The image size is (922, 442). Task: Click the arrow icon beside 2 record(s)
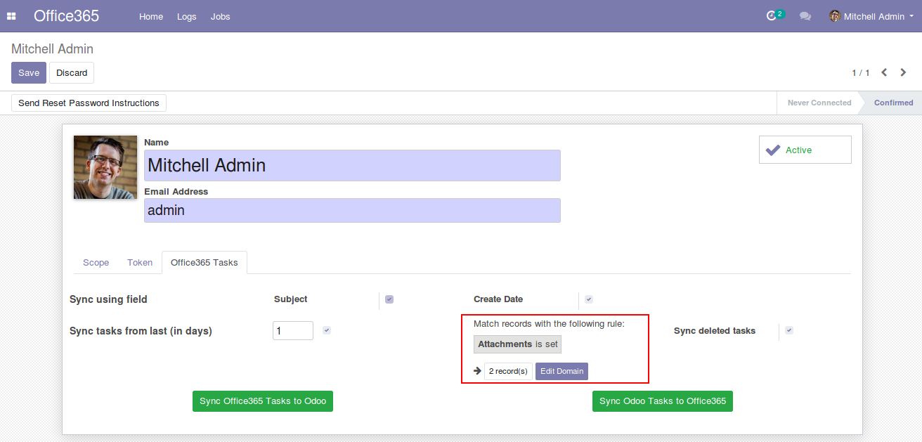(477, 371)
